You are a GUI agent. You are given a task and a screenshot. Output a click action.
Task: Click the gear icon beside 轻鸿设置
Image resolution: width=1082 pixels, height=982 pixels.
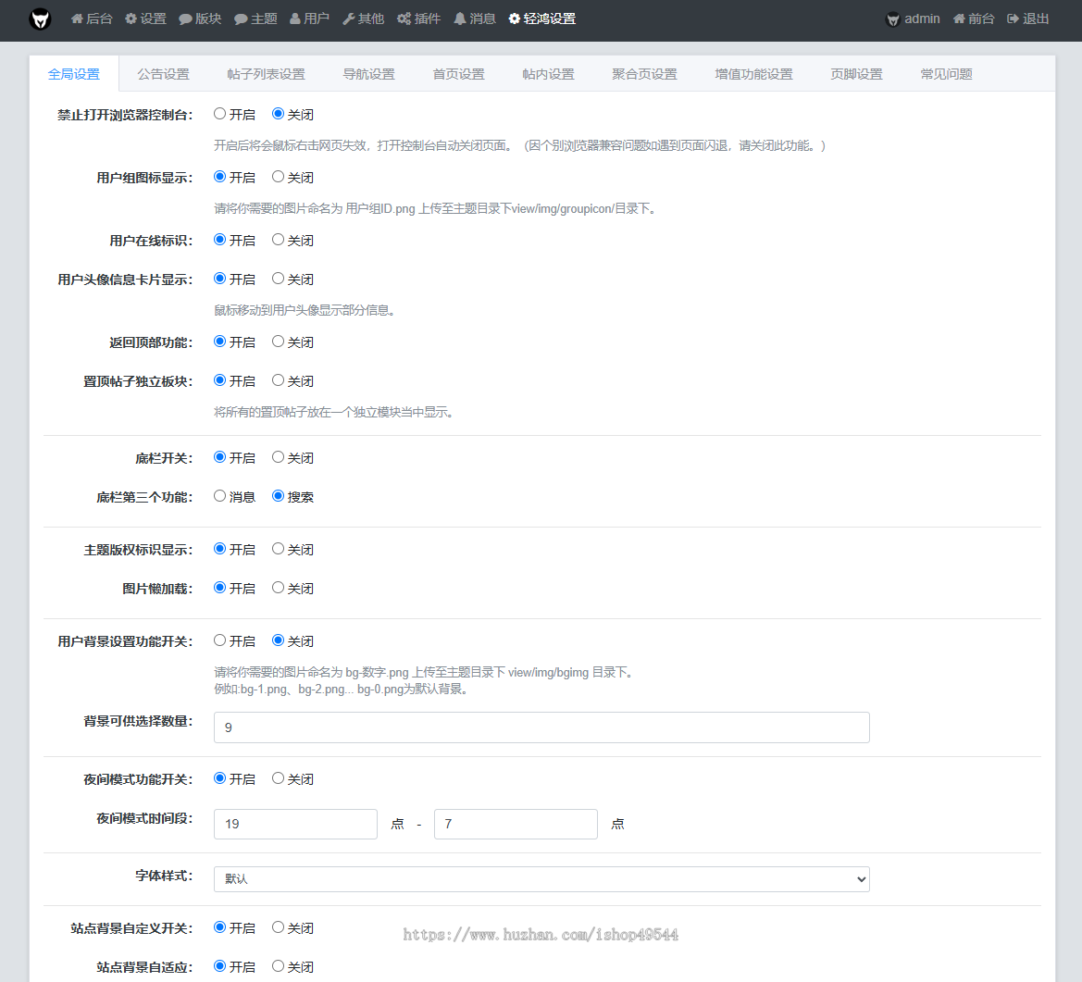point(514,19)
